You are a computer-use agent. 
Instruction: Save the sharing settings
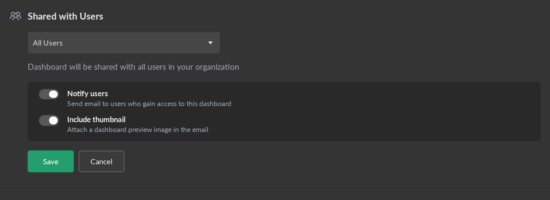51,161
